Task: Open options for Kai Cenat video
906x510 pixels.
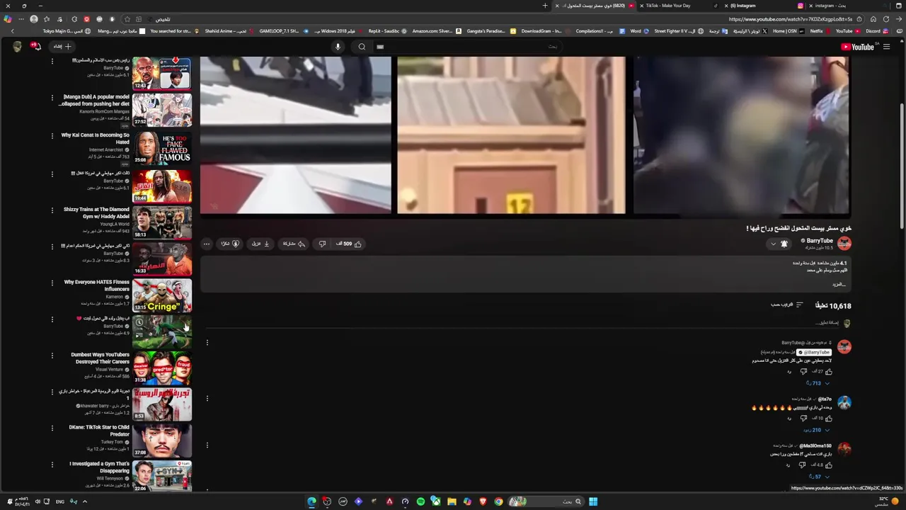Action: click(52, 136)
